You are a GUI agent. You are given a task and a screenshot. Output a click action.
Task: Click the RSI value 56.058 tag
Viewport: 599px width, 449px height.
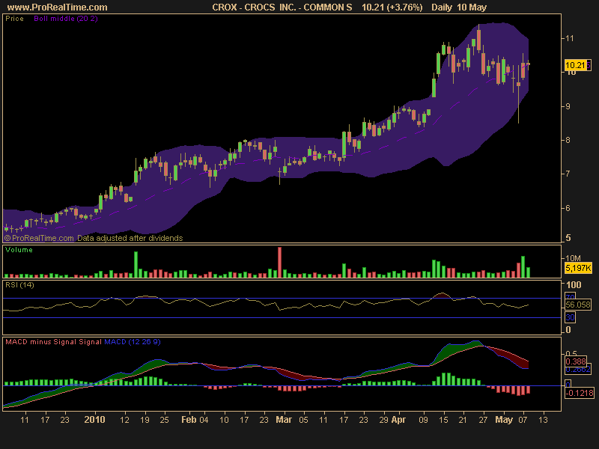point(578,305)
